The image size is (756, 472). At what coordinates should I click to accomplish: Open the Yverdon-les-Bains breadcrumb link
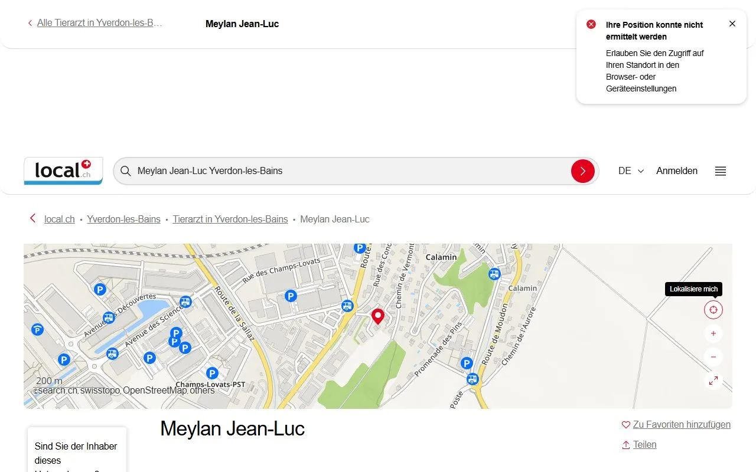(123, 219)
